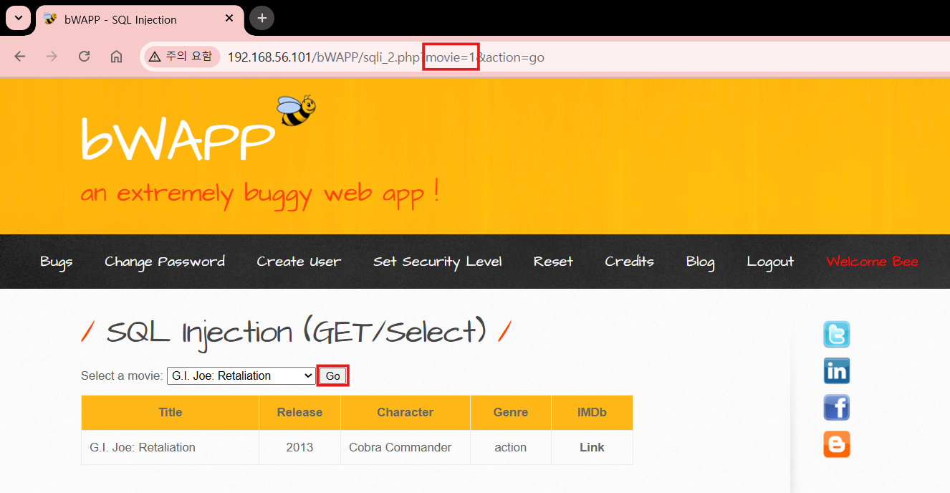950x493 pixels.
Task: Log out using the Logout link
Action: (x=770, y=262)
